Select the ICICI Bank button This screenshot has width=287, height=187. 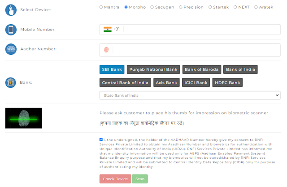click(x=196, y=83)
